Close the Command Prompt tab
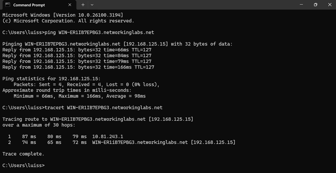Viewport: 336px width, 173px height. pos(70,5)
